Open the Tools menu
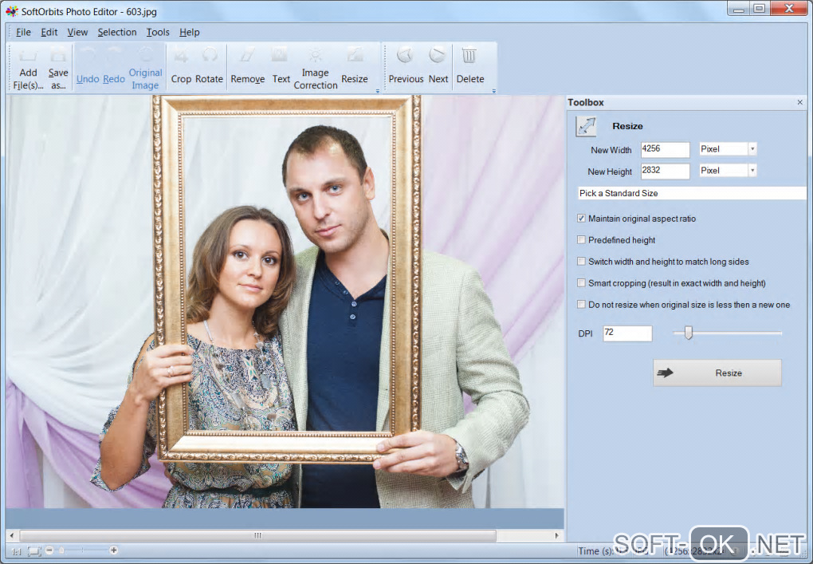The width and height of the screenshot is (813, 564). 158,32
